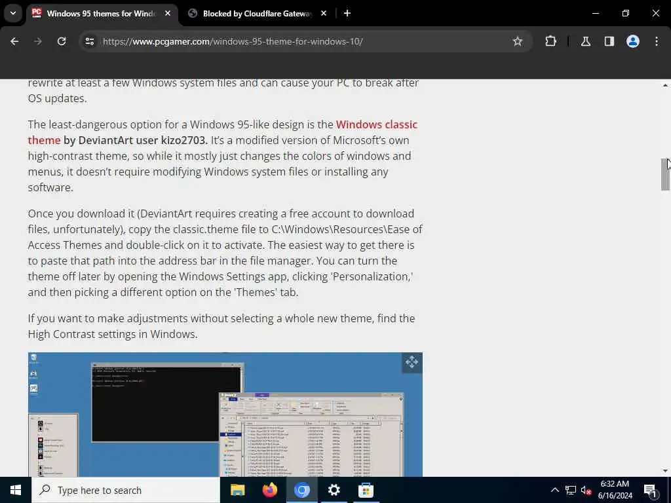The height and width of the screenshot is (503, 671).
Task: Show hidden system tray icons
Action: 554,490
